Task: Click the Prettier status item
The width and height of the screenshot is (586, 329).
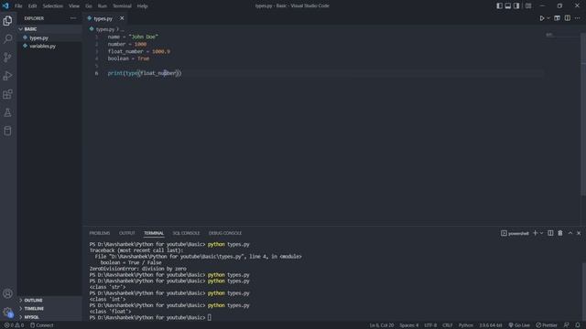Action: coord(547,325)
